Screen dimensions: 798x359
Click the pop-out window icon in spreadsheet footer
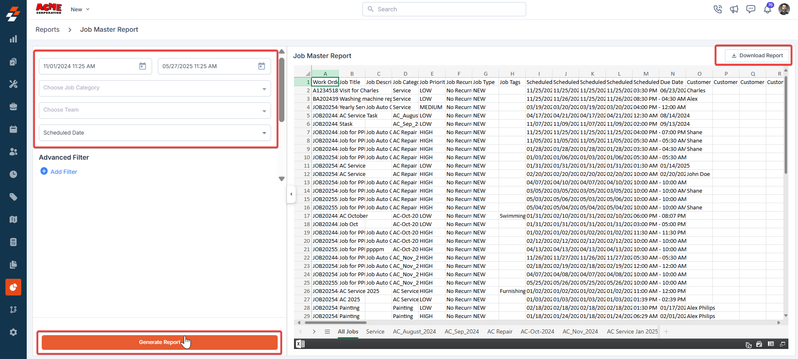[783, 344]
